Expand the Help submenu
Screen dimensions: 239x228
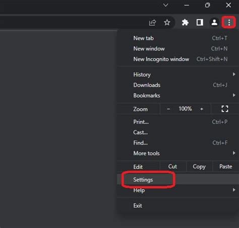tap(178, 190)
